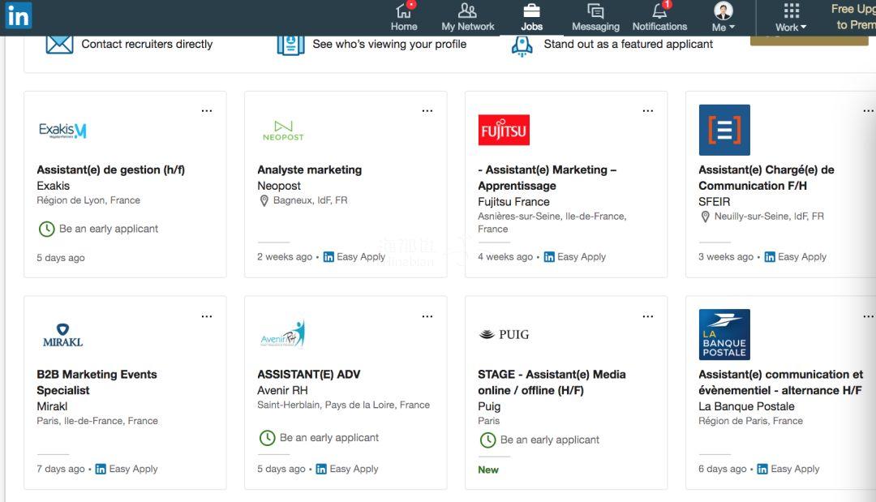Open Assistant(e) Chargé(e) de Communication job
This screenshot has width=876, height=502.
point(766,178)
